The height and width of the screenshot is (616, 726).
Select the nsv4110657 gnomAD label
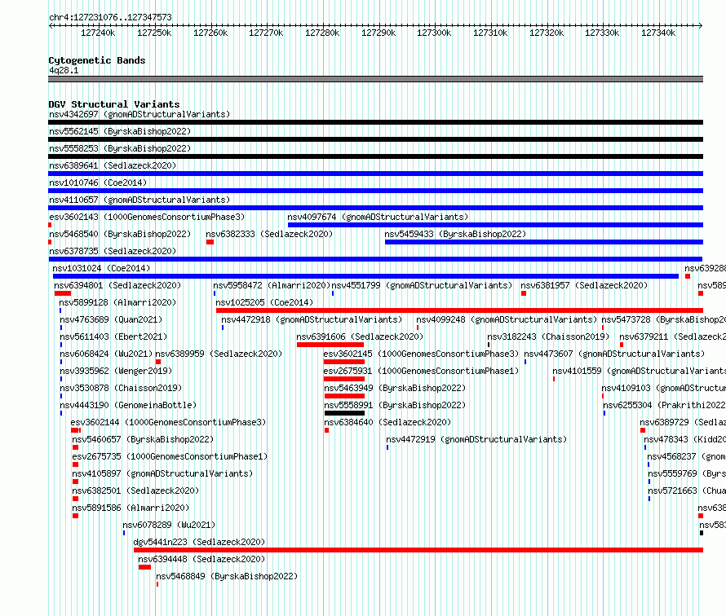(x=139, y=200)
